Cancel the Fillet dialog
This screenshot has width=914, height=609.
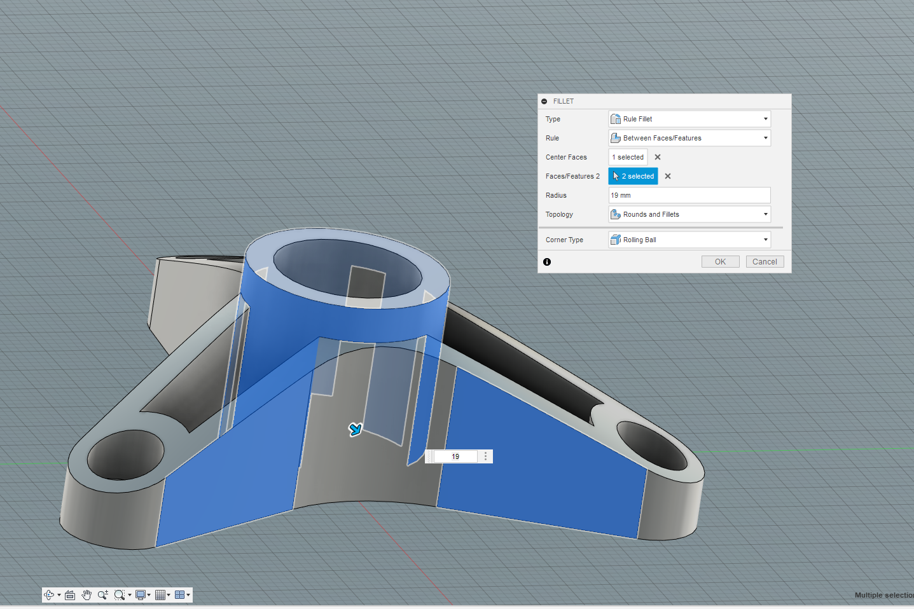tap(765, 261)
